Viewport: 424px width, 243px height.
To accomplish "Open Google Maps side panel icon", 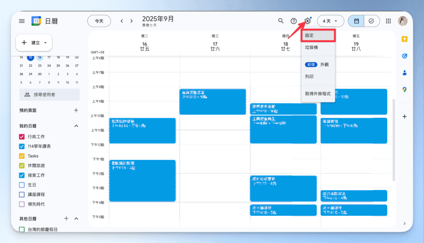I will click(405, 90).
